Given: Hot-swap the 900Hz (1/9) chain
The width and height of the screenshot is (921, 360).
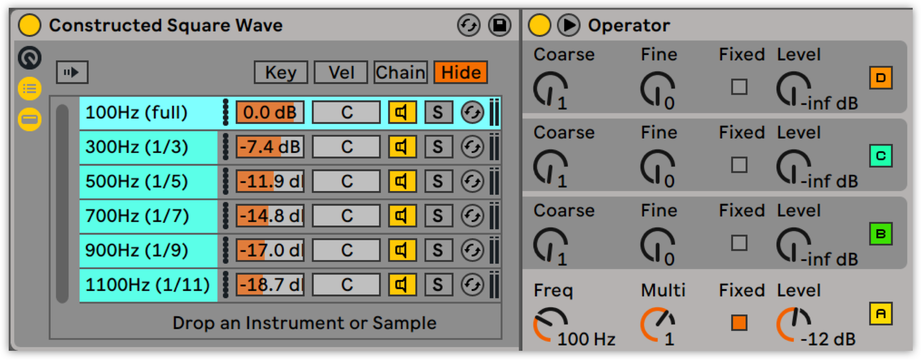Looking at the screenshot, I should (472, 250).
